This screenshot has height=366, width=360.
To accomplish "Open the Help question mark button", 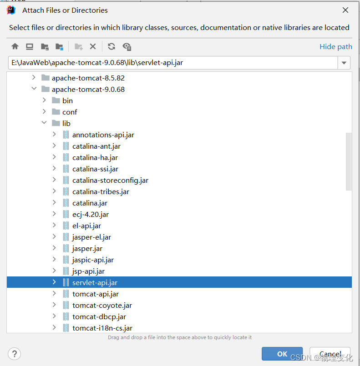I will coord(14,354).
